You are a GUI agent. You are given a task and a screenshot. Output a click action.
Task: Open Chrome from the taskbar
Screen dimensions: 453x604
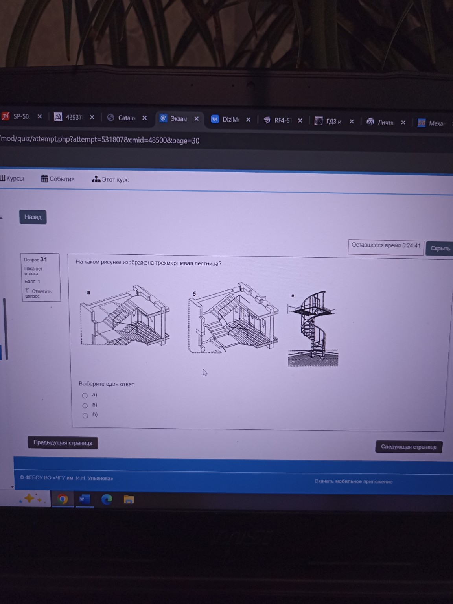coord(63,499)
